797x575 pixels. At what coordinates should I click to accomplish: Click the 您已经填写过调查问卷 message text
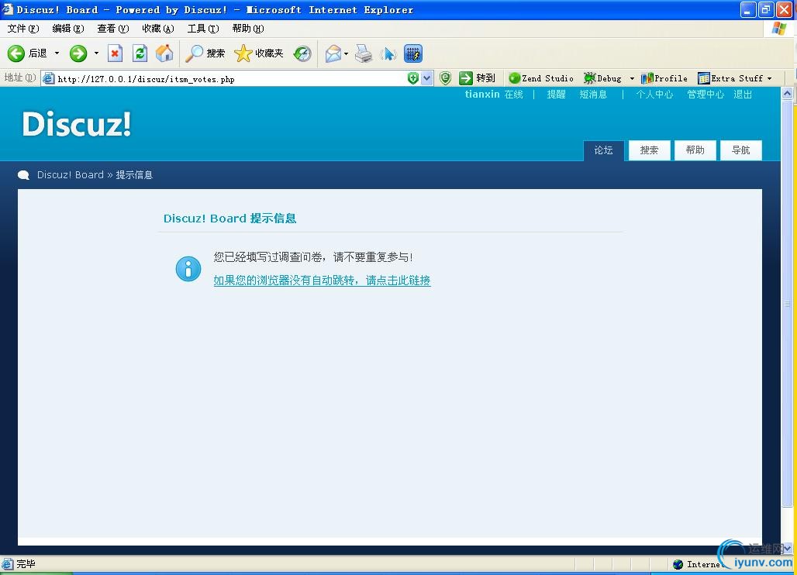point(313,257)
